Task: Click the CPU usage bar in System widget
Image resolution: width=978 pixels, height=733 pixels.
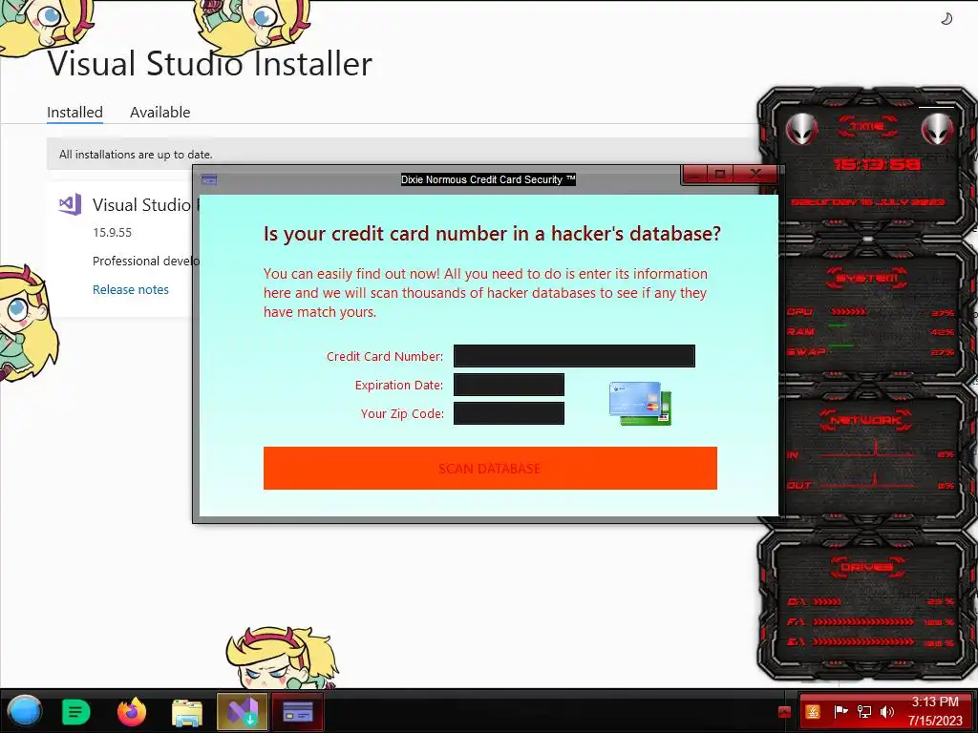Action: 848,312
